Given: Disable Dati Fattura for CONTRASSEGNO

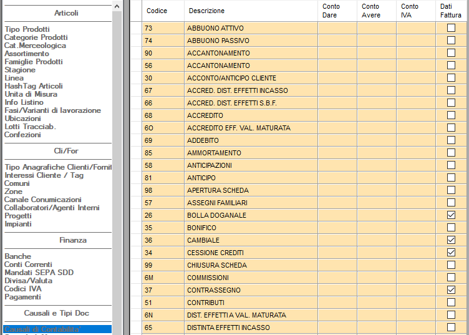Looking at the screenshot, I should point(451,290).
